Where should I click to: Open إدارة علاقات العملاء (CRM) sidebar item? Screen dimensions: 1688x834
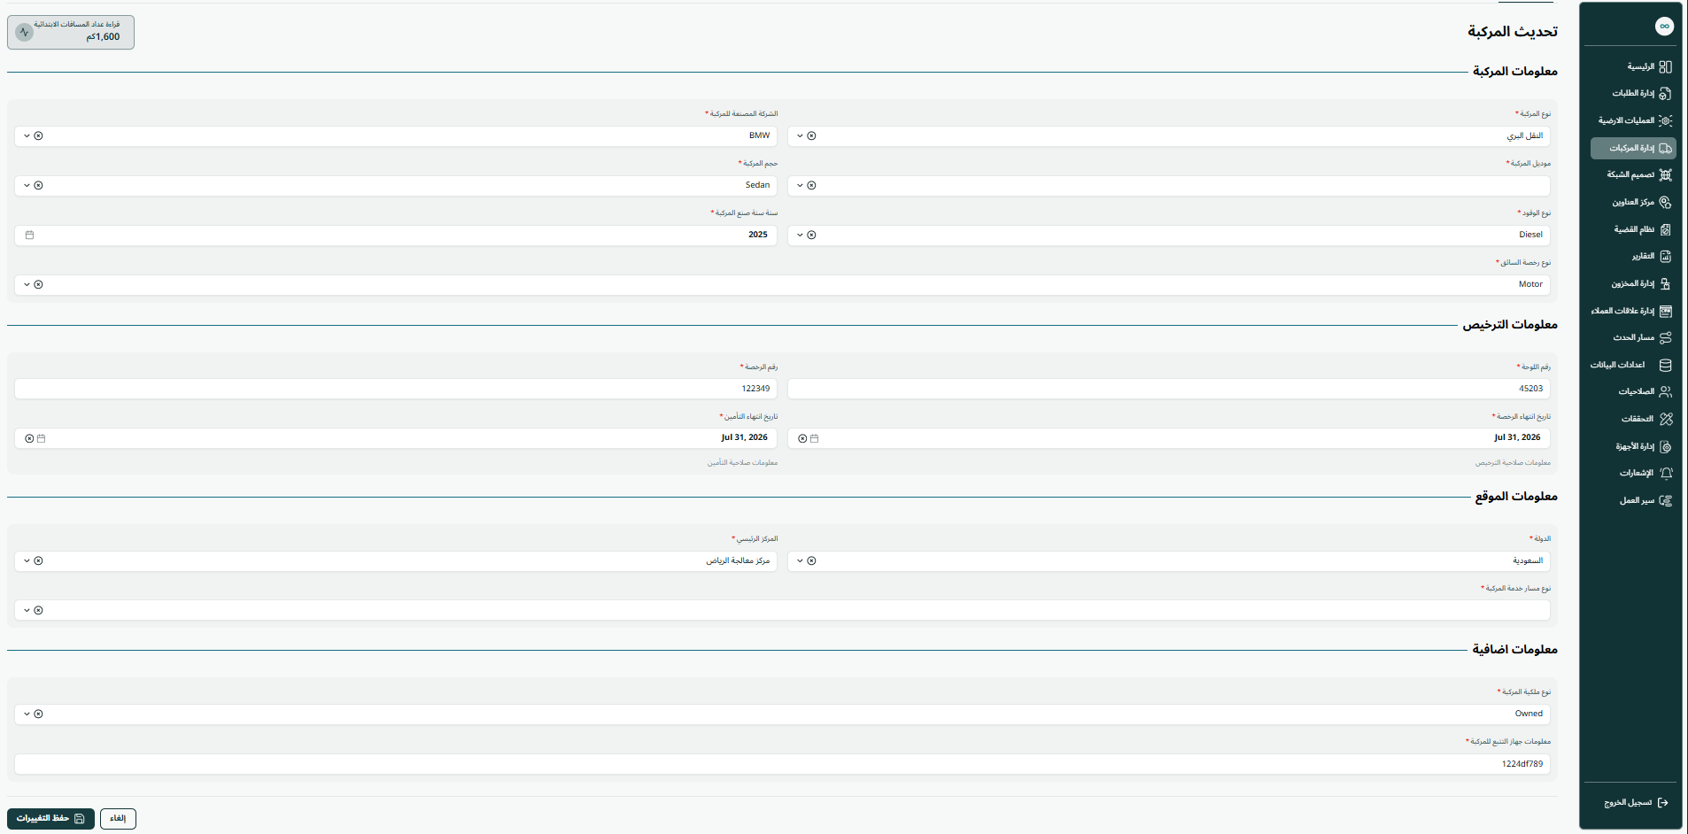[x=1631, y=311]
